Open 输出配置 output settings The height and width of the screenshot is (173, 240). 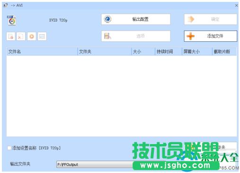pyautogui.click(x=136, y=19)
